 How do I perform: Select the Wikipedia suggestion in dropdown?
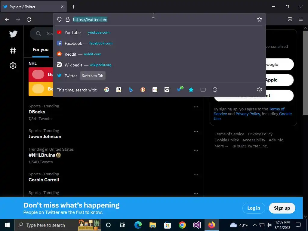tap(159, 65)
